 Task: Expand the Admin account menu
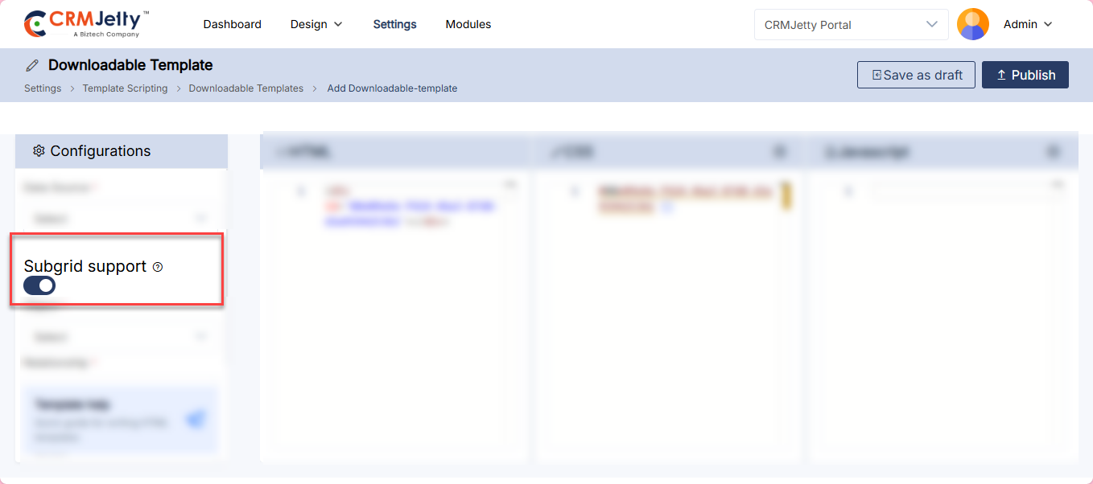tap(1028, 24)
